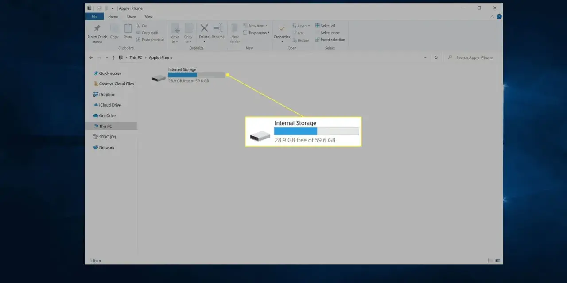
Task: Click the "1 item" status bar text
Action: click(95, 260)
